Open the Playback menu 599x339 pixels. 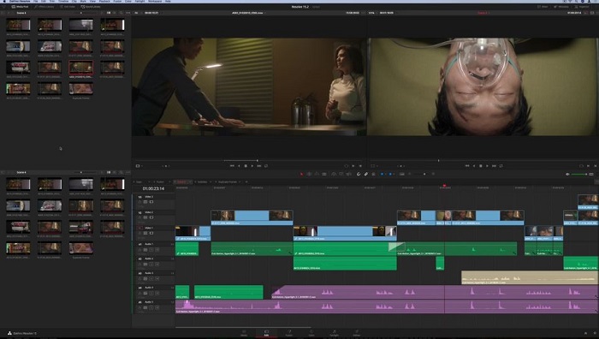[x=104, y=1]
